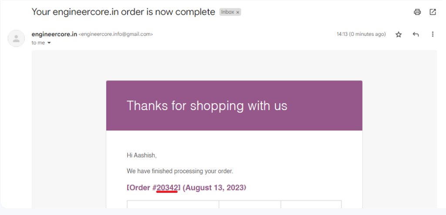446x215 pixels.
Task: Click the order details table below heading
Action: 234,207
